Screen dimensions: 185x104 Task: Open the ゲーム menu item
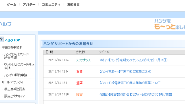(12, 5)
